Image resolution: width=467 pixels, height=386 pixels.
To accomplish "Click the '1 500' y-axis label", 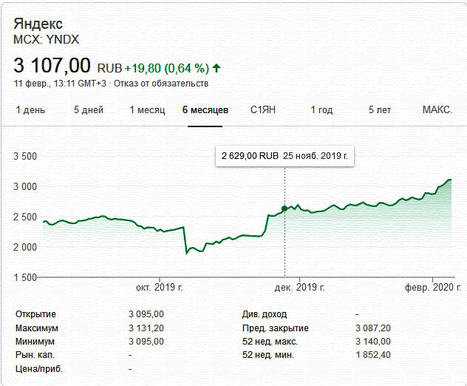I will (25, 277).
